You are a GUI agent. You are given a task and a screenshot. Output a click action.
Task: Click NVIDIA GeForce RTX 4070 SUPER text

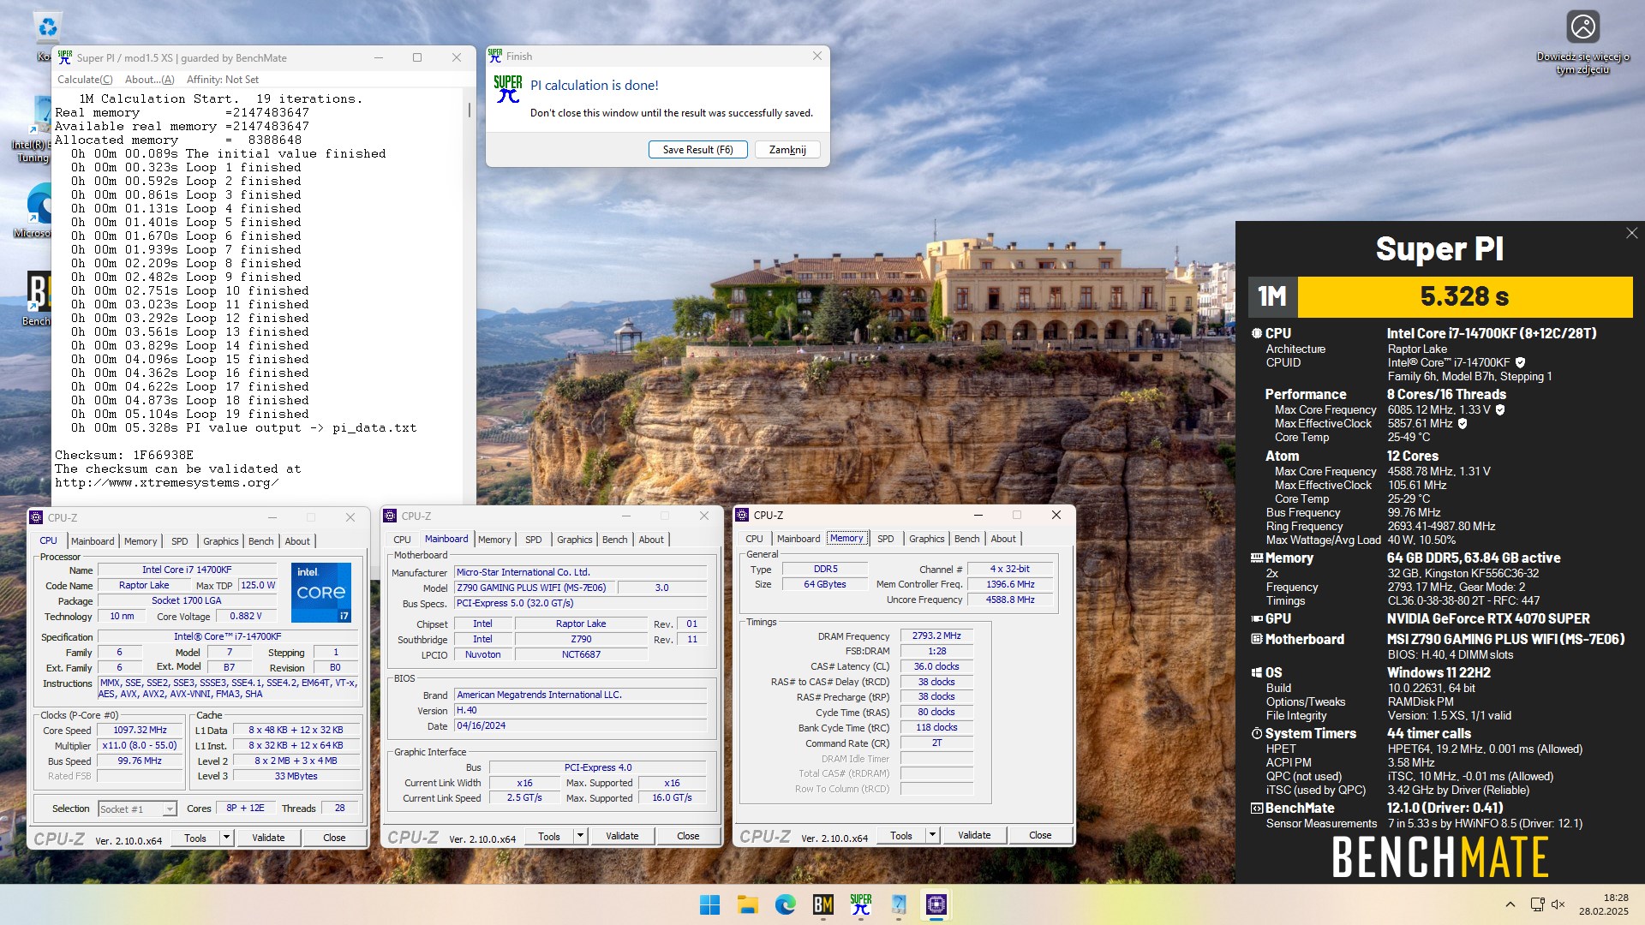1488,618
